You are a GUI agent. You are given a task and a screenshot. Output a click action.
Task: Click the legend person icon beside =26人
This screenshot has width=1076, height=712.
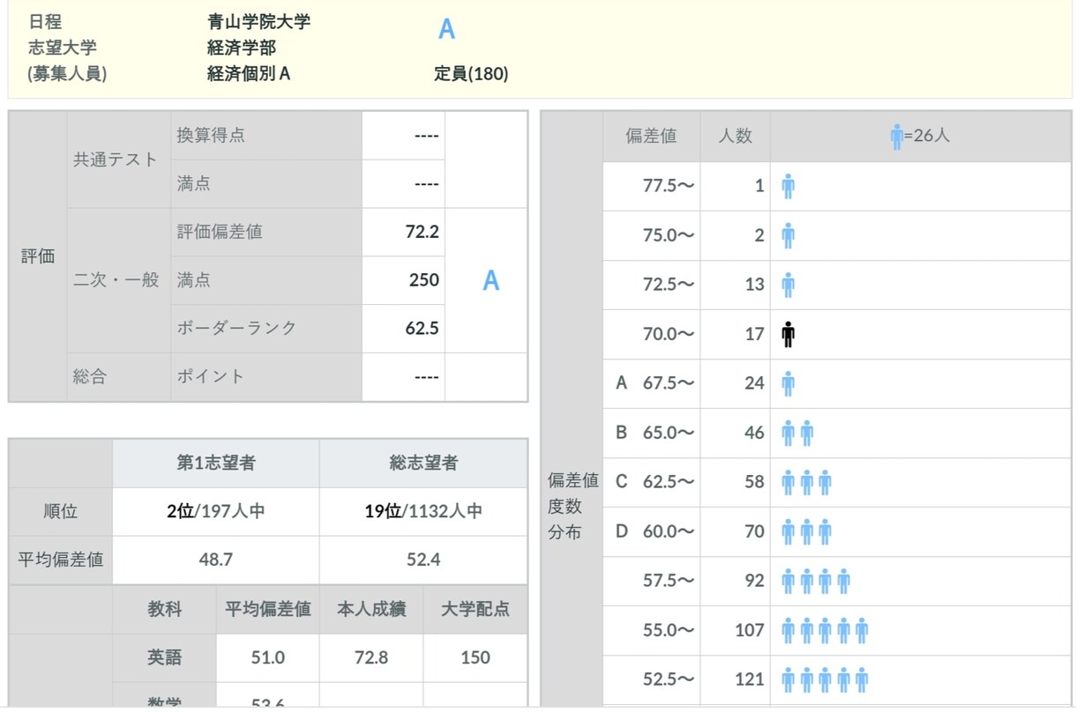(897, 137)
